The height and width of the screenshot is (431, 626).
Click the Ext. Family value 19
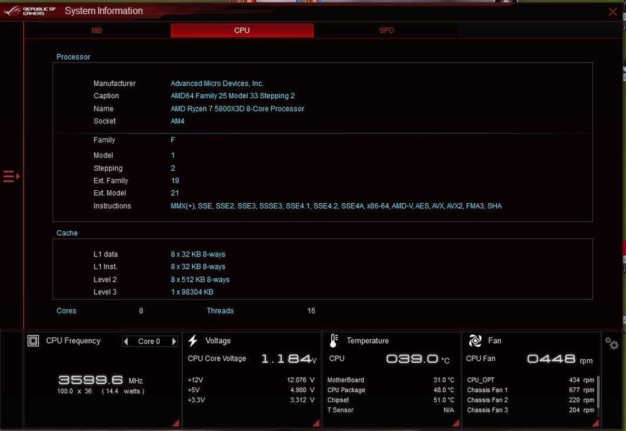175,180
